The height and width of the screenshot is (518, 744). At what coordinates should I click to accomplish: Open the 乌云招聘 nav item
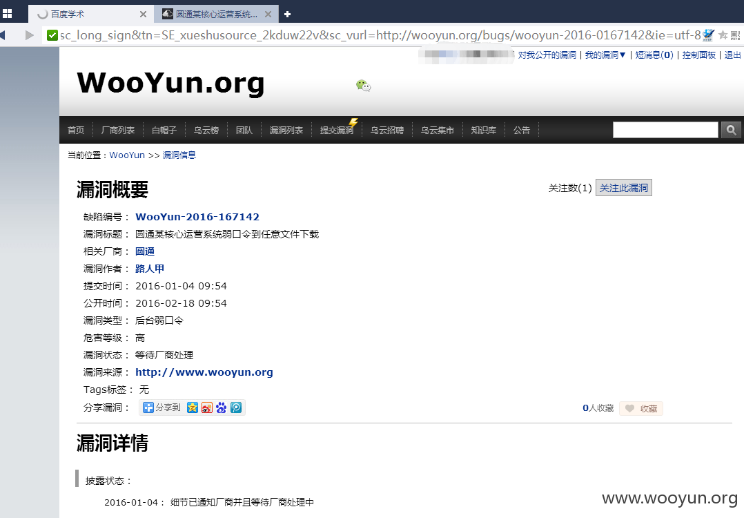click(x=387, y=130)
